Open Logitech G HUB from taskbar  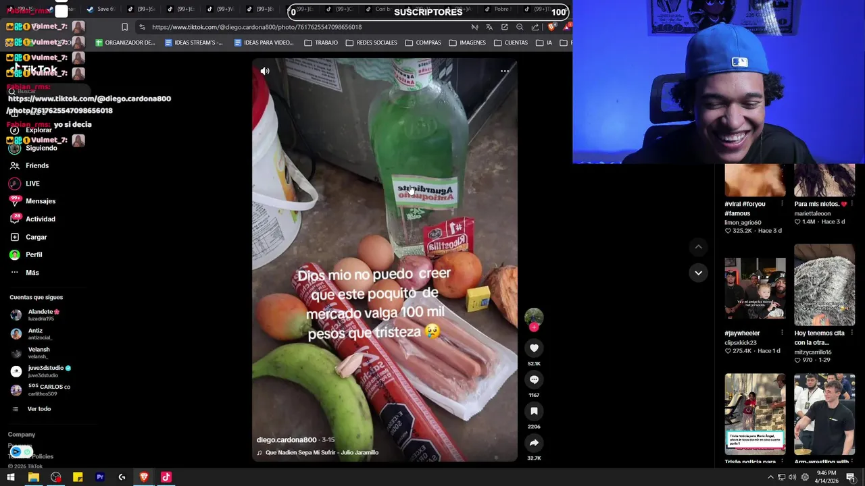pyautogui.click(x=122, y=477)
